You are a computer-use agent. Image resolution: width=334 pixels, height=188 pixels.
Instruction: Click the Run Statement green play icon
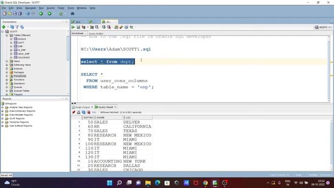tap(73, 27)
